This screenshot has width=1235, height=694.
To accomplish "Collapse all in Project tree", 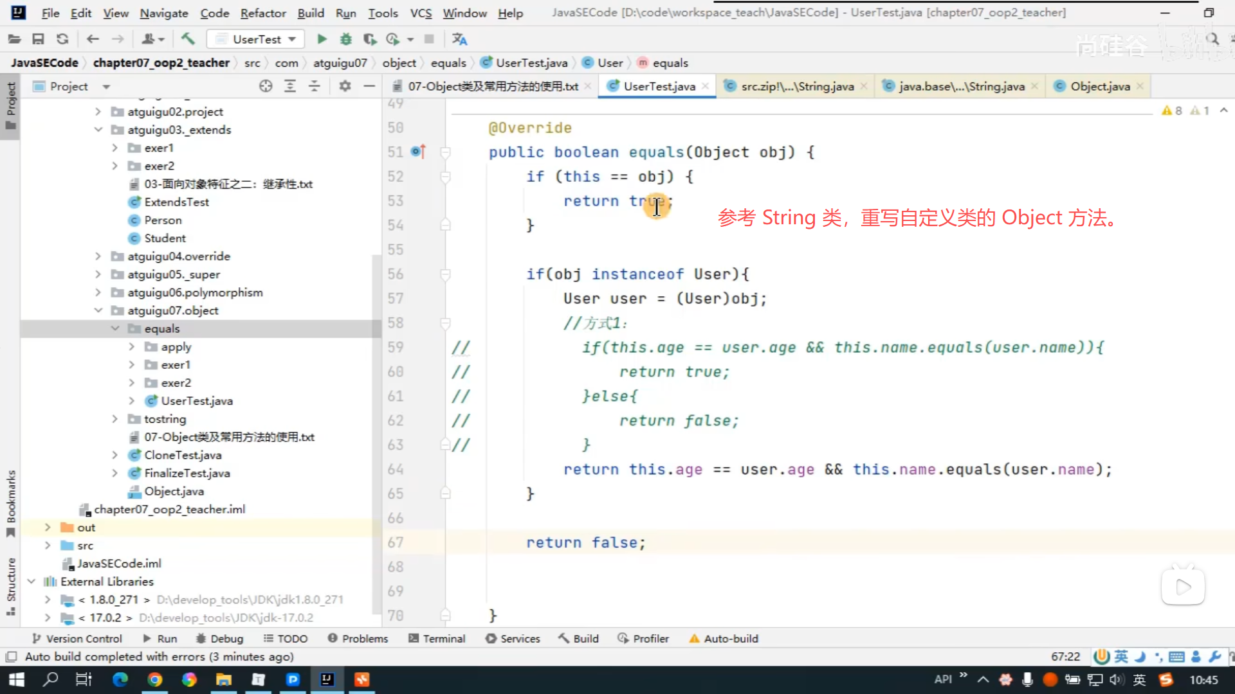I will click(x=315, y=86).
